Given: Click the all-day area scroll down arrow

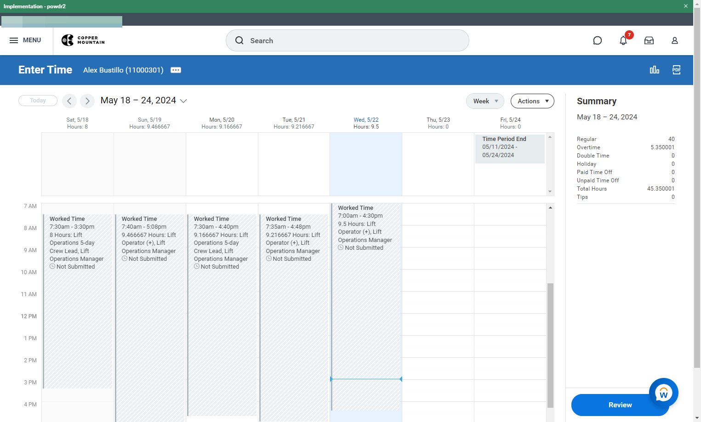Looking at the screenshot, I should click(x=550, y=191).
